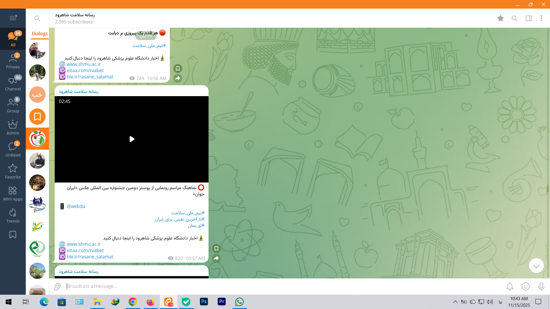
Task: Toggle the right side panel
Action: [529, 18]
